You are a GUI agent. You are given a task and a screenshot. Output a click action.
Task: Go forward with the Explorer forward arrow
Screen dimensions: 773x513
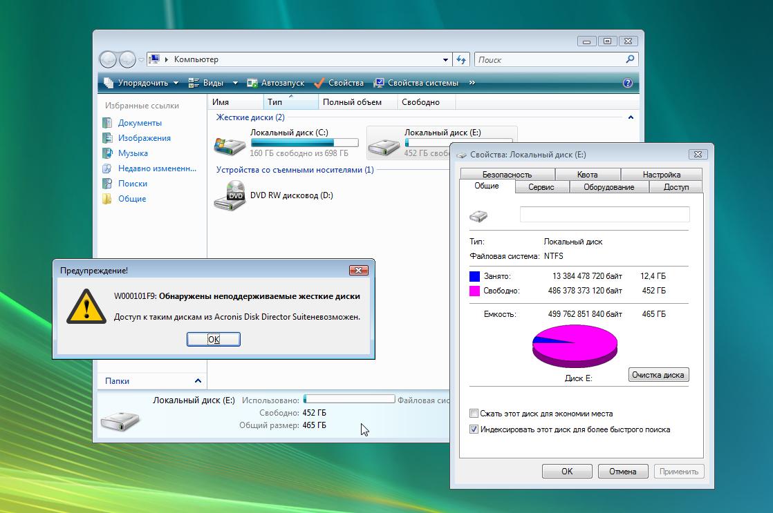tap(127, 59)
